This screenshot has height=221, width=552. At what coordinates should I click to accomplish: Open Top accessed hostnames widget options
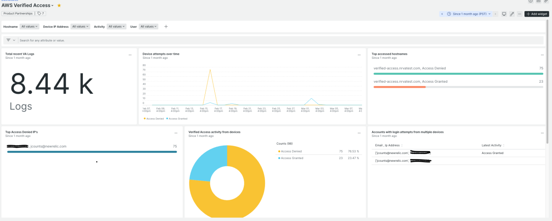(x=543, y=55)
